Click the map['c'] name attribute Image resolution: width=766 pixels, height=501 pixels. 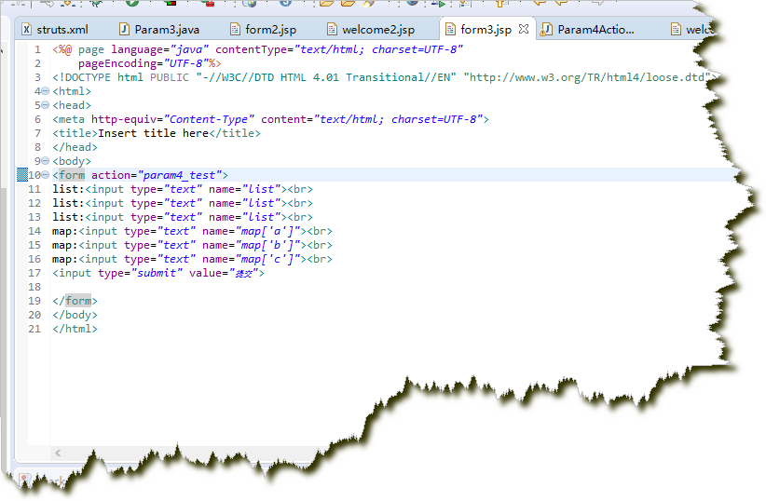267,259
